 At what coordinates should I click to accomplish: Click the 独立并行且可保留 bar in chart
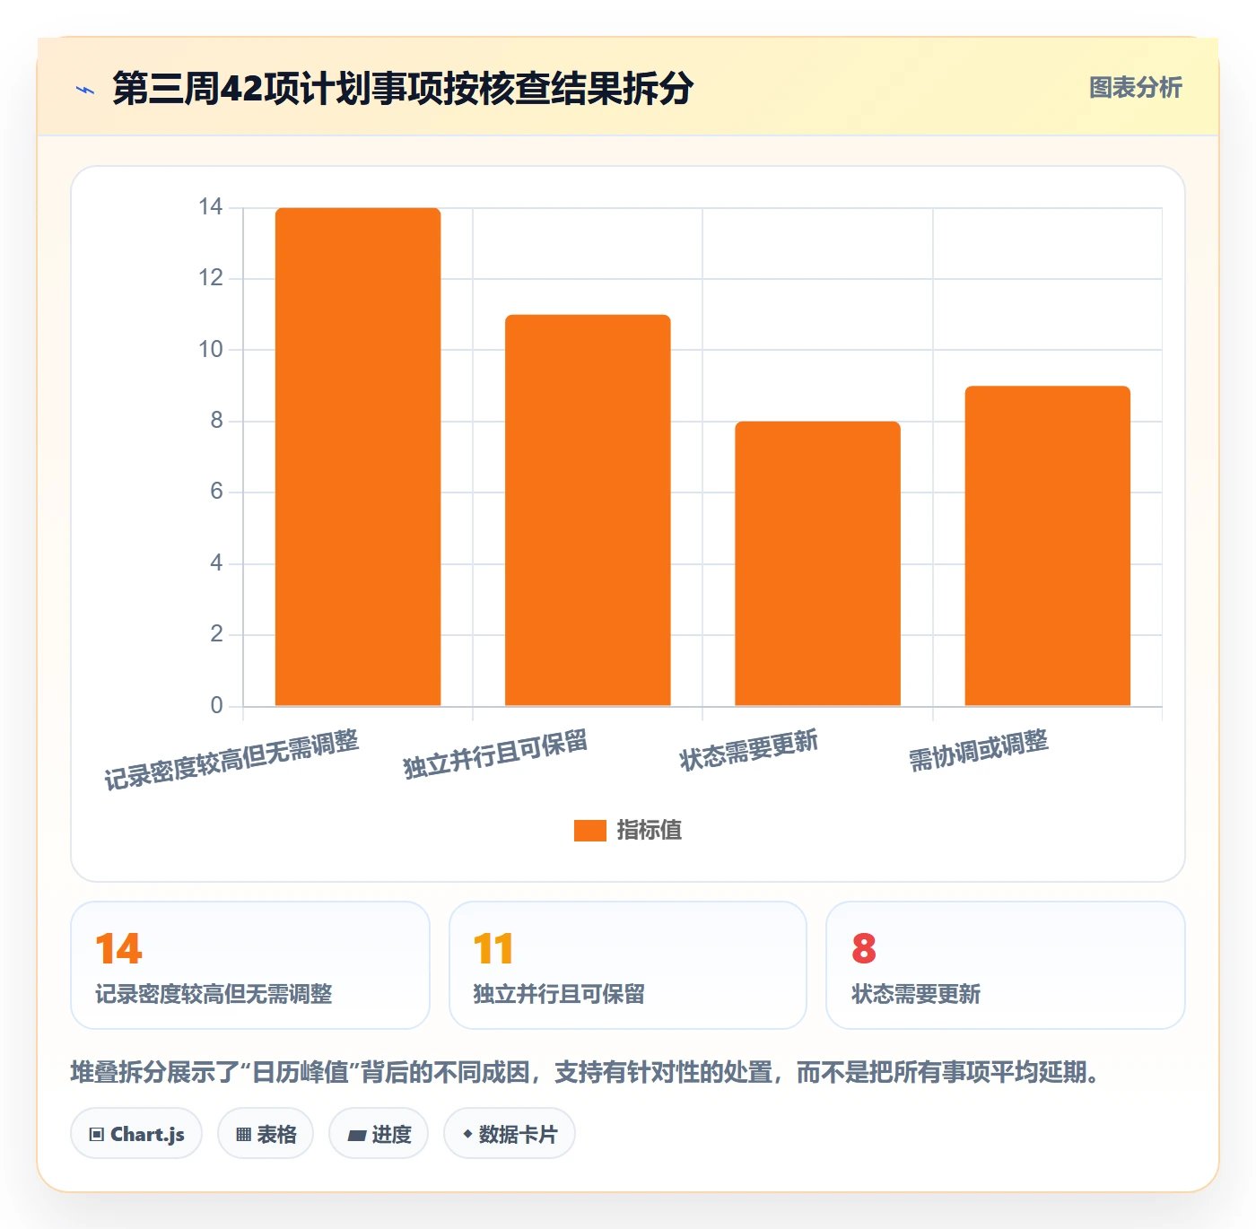coord(588,510)
